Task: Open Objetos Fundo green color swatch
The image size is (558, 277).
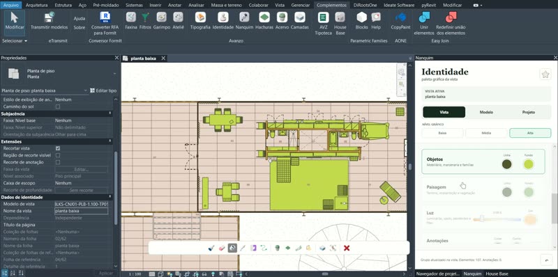Action: point(529,164)
